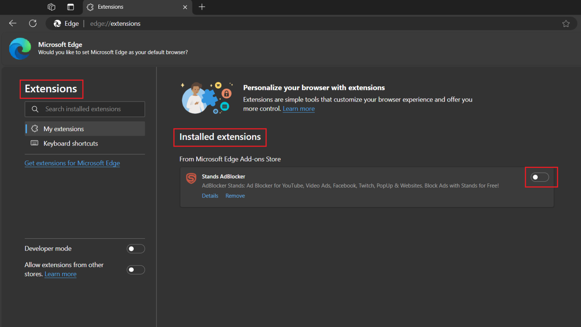Add page to favorites star icon
581x327 pixels.
[566, 23]
